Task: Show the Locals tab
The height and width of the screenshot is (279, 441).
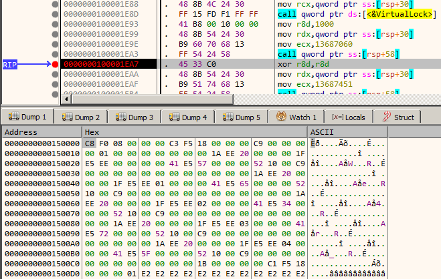Action: 349,117
